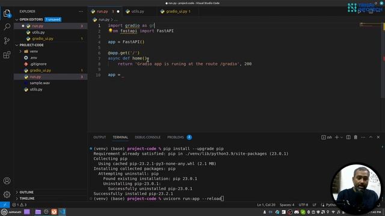This screenshot has height=216, width=385.
Task: Open the Linux Mint start menu
Action: pos(4,212)
